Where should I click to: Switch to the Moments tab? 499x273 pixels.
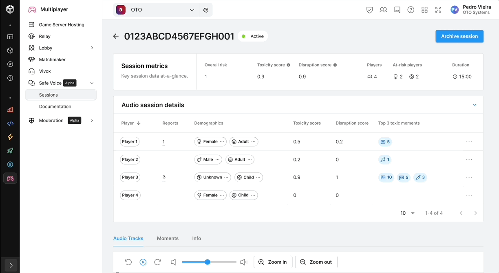(x=168, y=238)
